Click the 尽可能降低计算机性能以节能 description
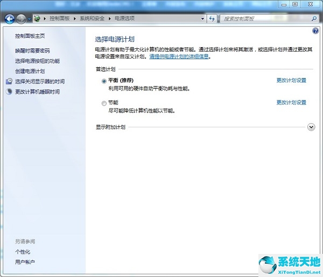Screen dimensions: 323x277 tap(142, 111)
